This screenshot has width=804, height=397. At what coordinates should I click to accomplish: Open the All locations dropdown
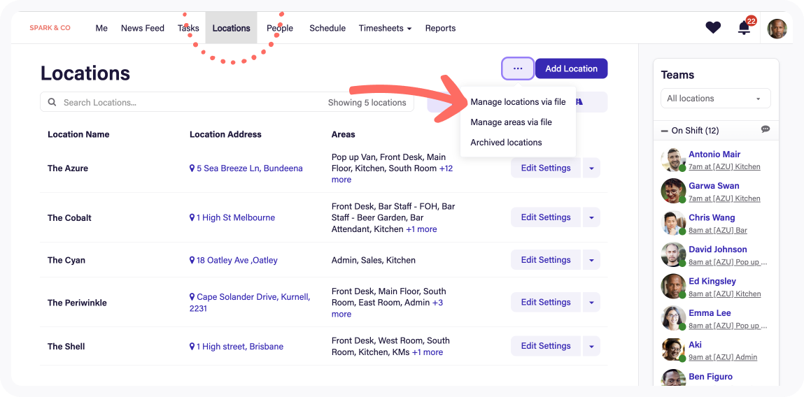pos(715,99)
